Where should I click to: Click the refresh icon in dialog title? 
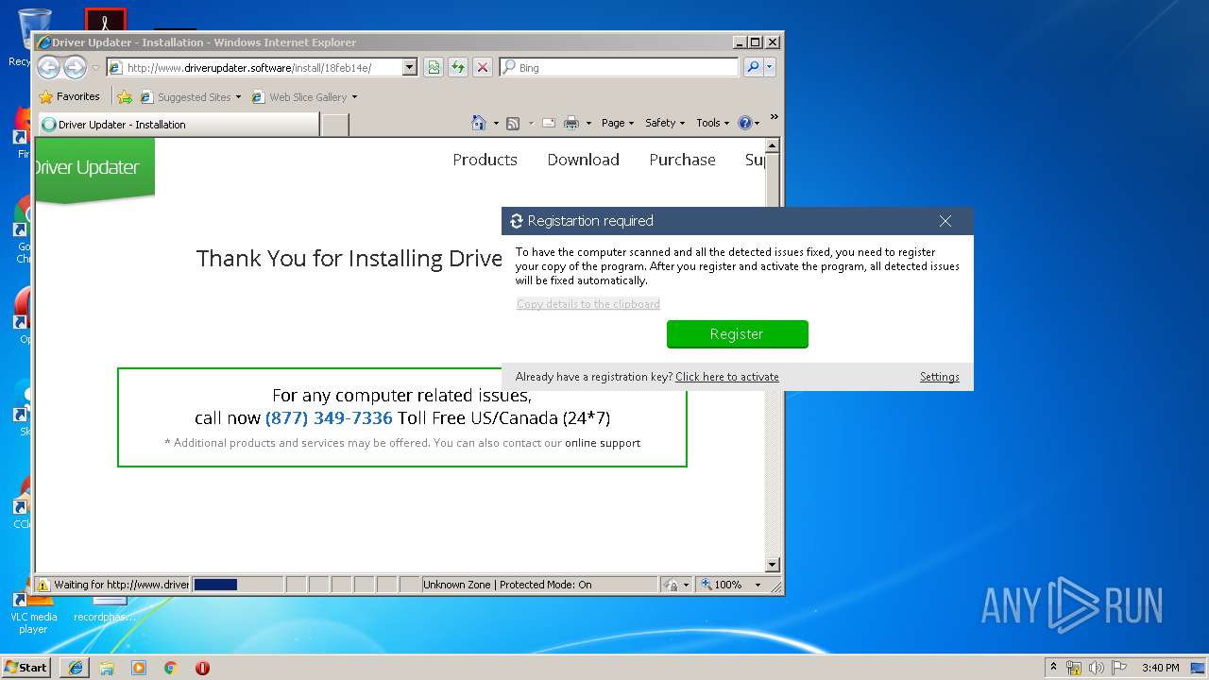click(x=517, y=221)
